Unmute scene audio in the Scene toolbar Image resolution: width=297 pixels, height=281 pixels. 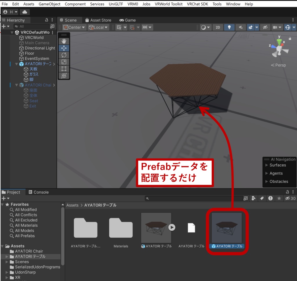coord(240,27)
